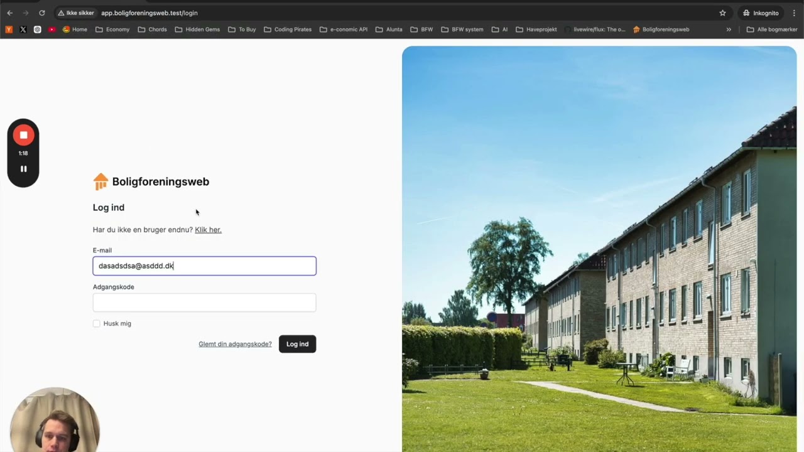Click the 'Boligforeningsweb' title text

pos(160,181)
